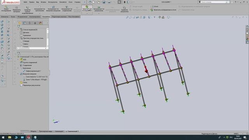Image resolution: width=249 pixels, height=140 pixels.
Task: Switch to DimXpertManager tab icon
Action: tap(35, 23)
